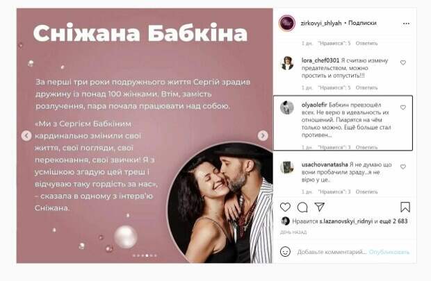Screen dimensions: 431x281
Task: Open emoji picker smiley icon
Action: coord(285,252)
